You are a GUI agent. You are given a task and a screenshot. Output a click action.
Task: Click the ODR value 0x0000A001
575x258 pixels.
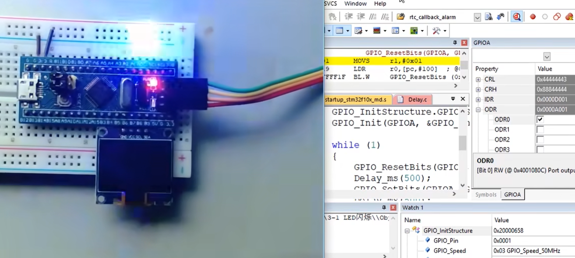coord(555,110)
